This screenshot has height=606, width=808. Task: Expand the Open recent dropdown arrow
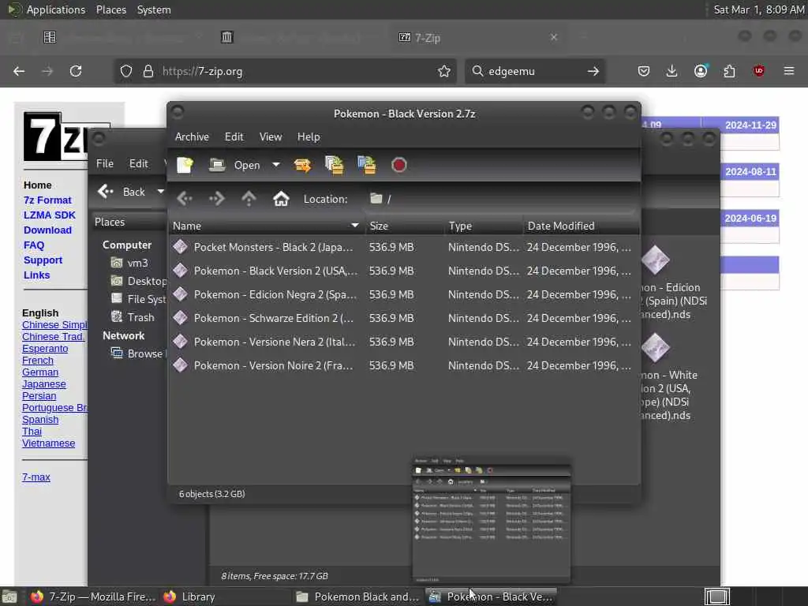pyautogui.click(x=276, y=165)
